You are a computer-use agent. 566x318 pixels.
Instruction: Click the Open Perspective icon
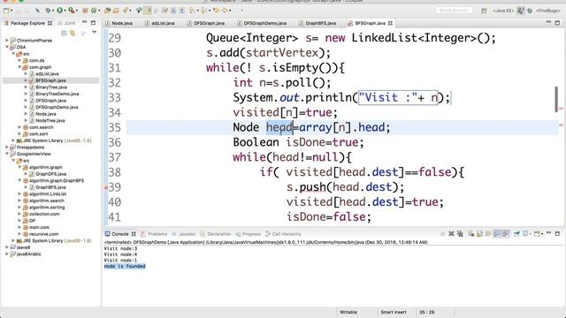(x=484, y=11)
